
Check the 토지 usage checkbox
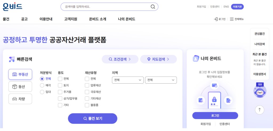[60, 85]
